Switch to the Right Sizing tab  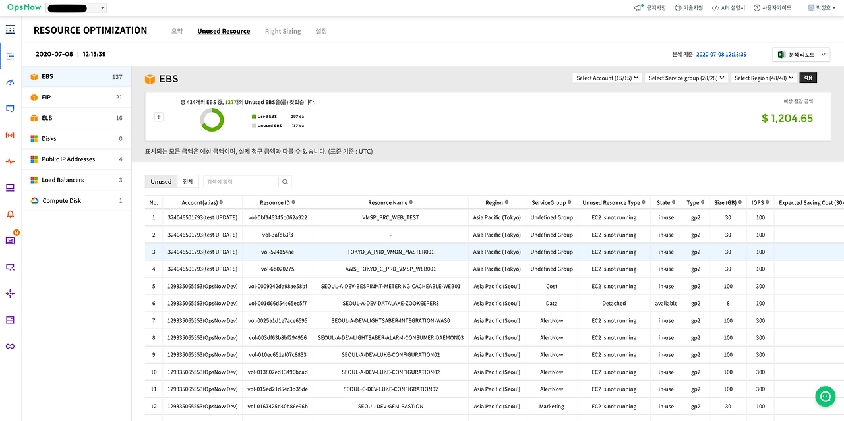coord(283,31)
